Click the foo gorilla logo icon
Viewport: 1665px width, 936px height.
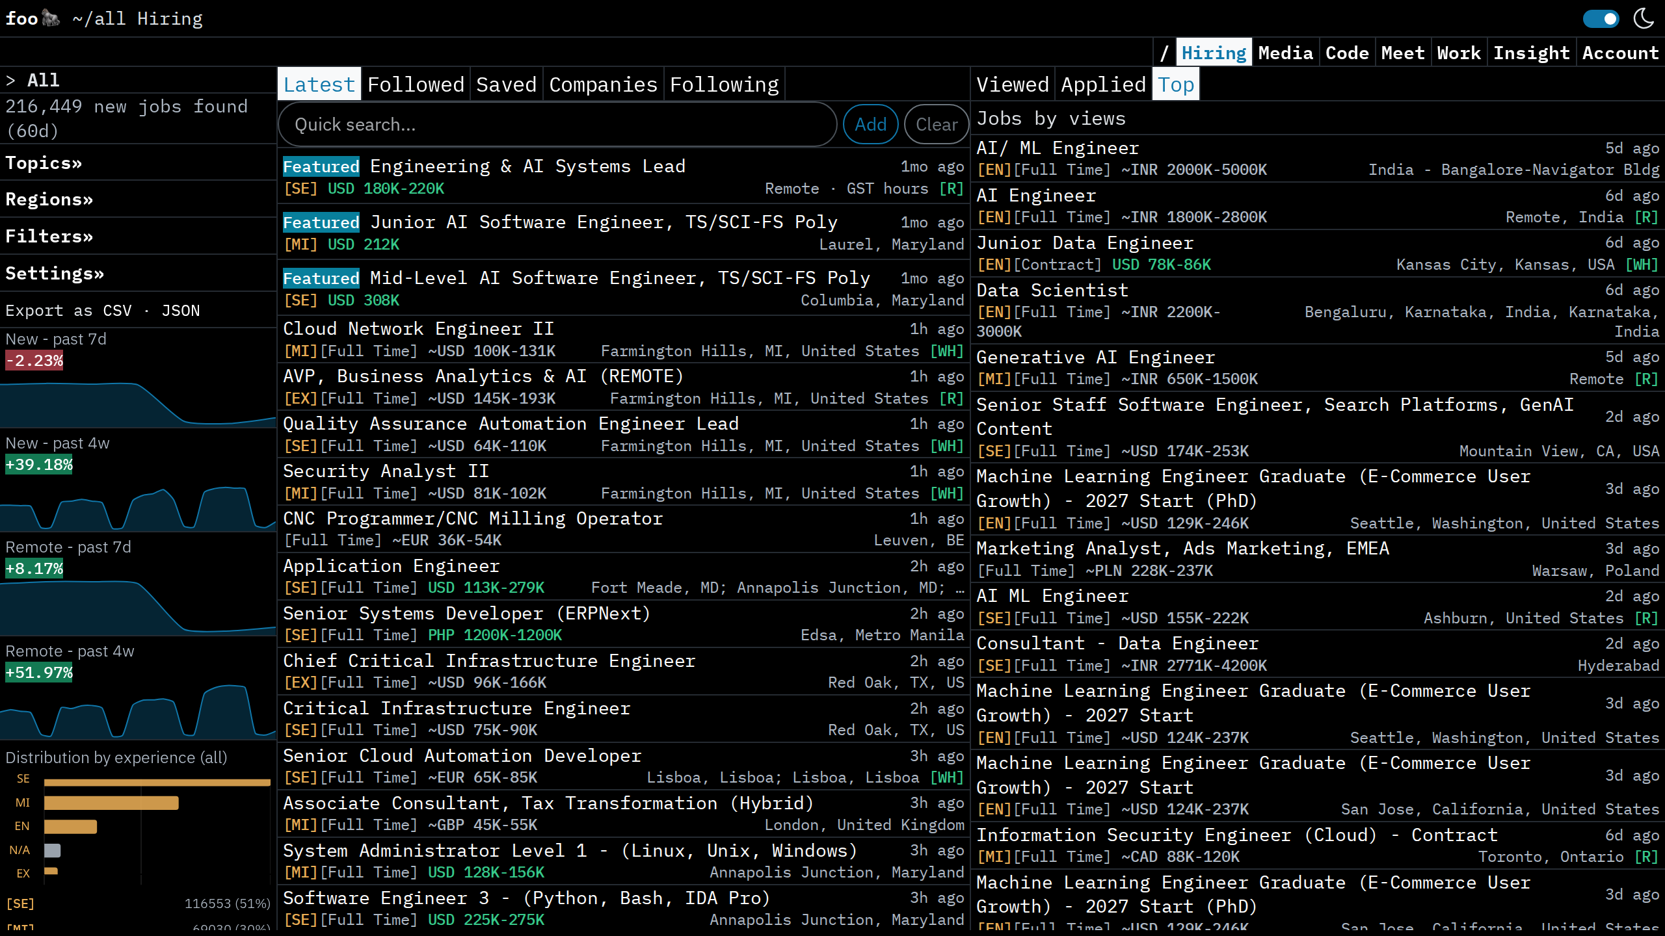coord(51,18)
